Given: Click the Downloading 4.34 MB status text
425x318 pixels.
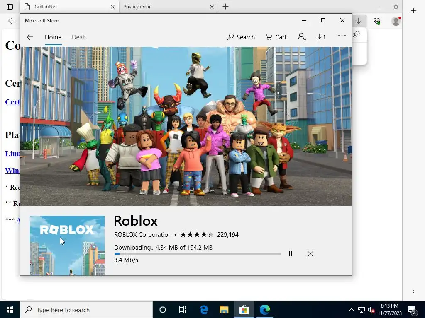Looking at the screenshot, I should [163, 248].
